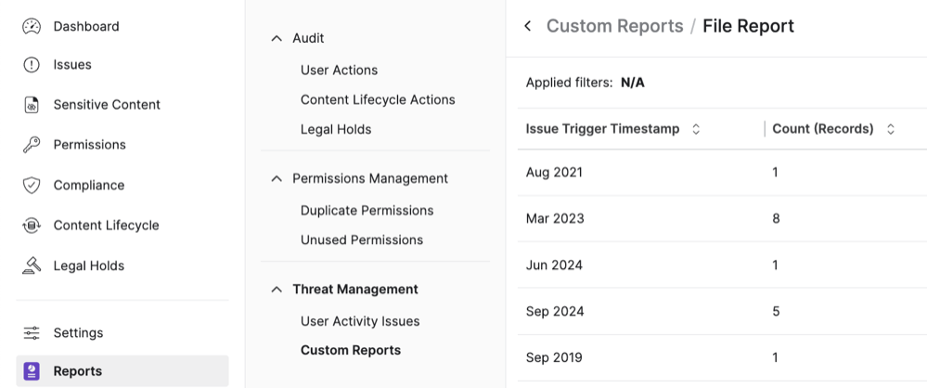Open Legal Holds under Audit
This screenshot has height=388, width=927.
[336, 129]
